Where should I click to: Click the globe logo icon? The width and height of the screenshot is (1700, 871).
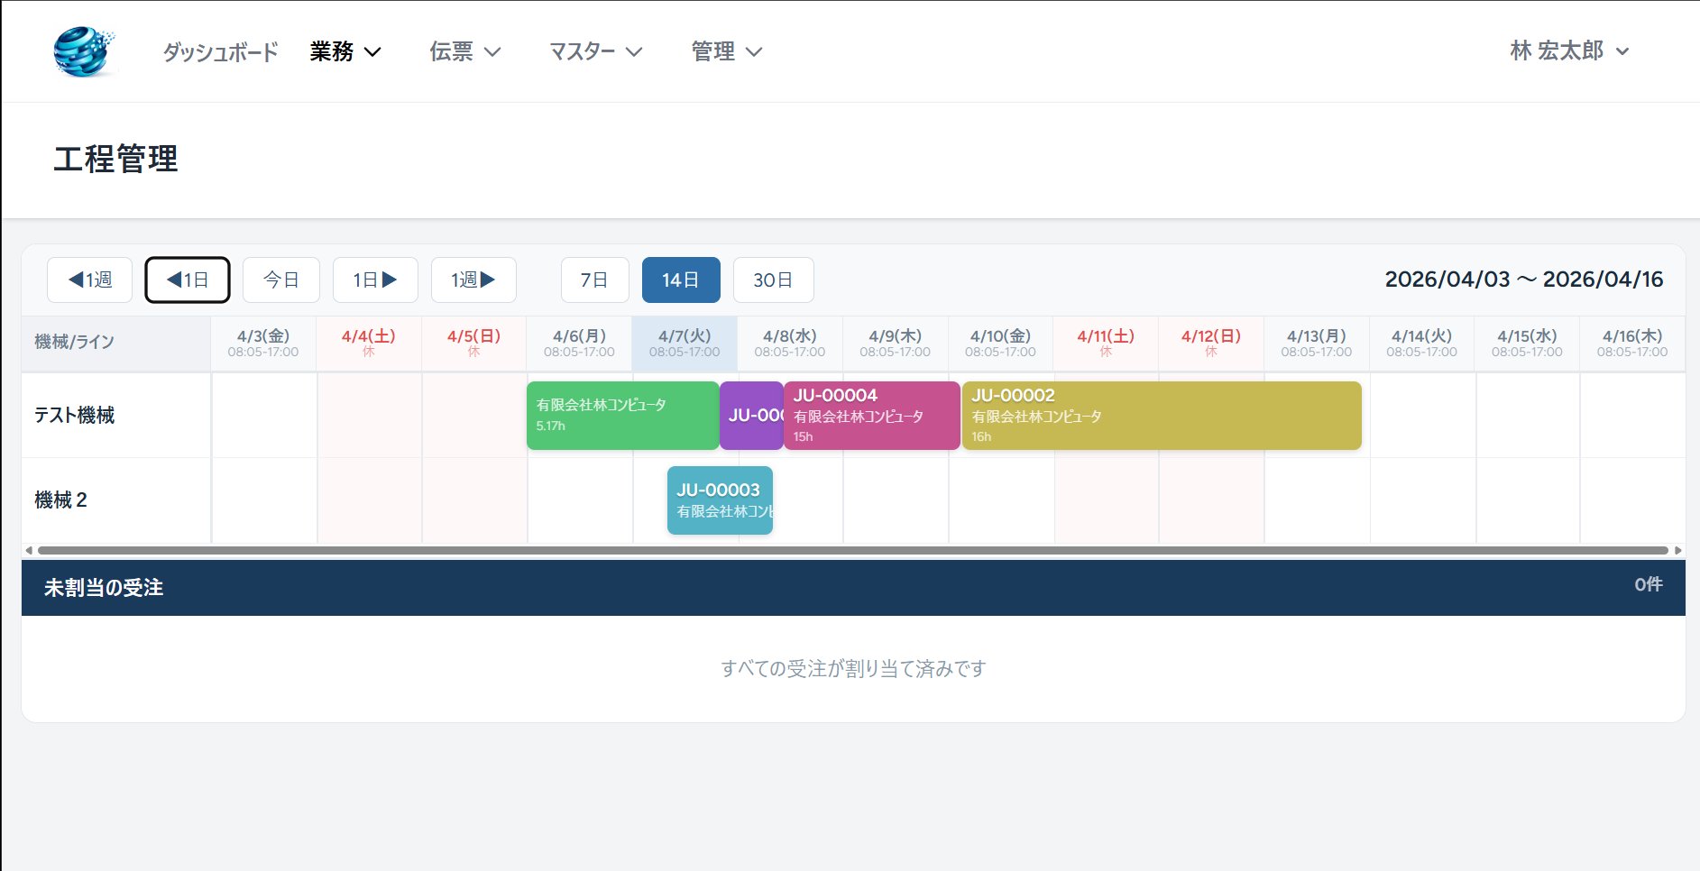click(83, 51)
